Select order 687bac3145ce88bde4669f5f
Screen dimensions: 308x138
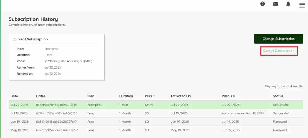56,113
